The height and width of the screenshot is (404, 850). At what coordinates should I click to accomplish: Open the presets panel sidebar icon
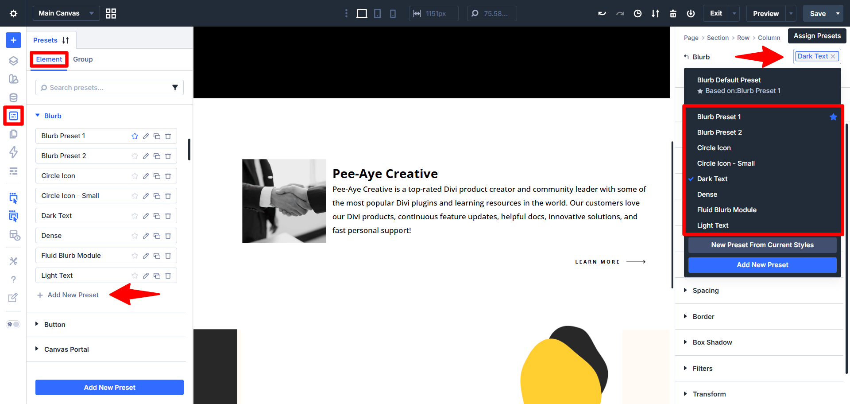click(x=13, y=116)
